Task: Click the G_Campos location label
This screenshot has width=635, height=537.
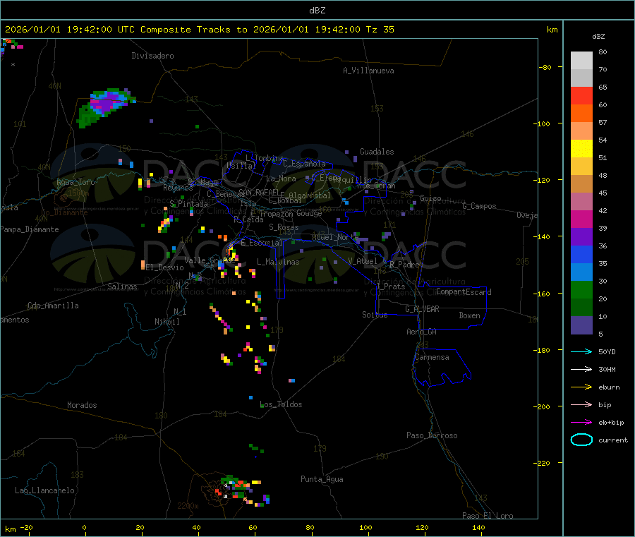Action: click(479, 206)
